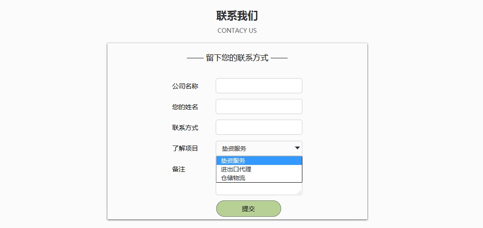483x228 pixels.
Task: Click the 公司名称 field label
Action: 185,86
